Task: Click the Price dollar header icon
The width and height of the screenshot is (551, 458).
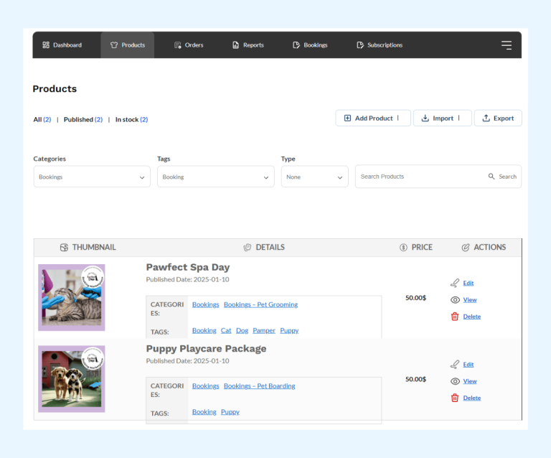Action: pyautogui.click(x=403, y=248)
